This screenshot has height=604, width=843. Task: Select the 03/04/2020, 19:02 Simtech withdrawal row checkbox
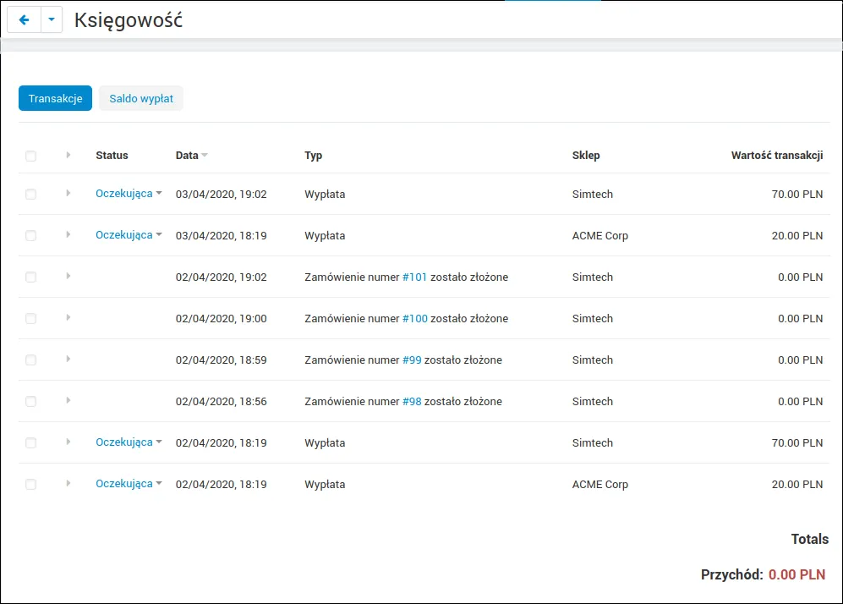pos(30,195)
